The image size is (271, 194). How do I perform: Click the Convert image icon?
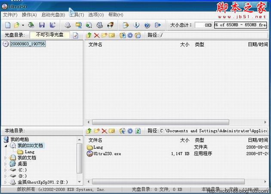[x=89, y=25]
